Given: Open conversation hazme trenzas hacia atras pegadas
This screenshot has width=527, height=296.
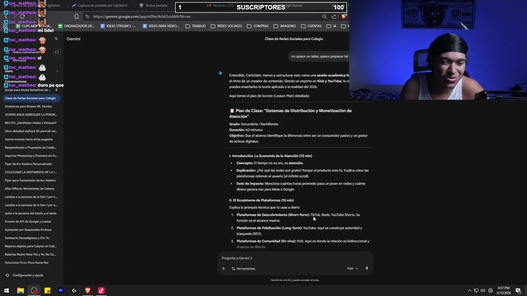Looking at the screenshot, I should point(29,139).
